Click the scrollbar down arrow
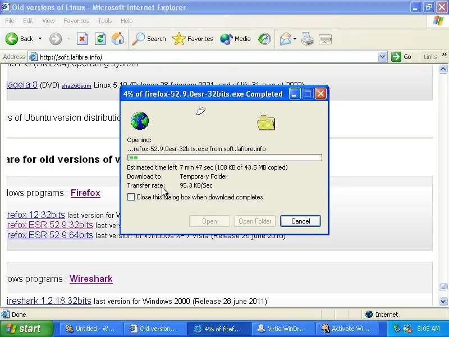 point(443,301)
